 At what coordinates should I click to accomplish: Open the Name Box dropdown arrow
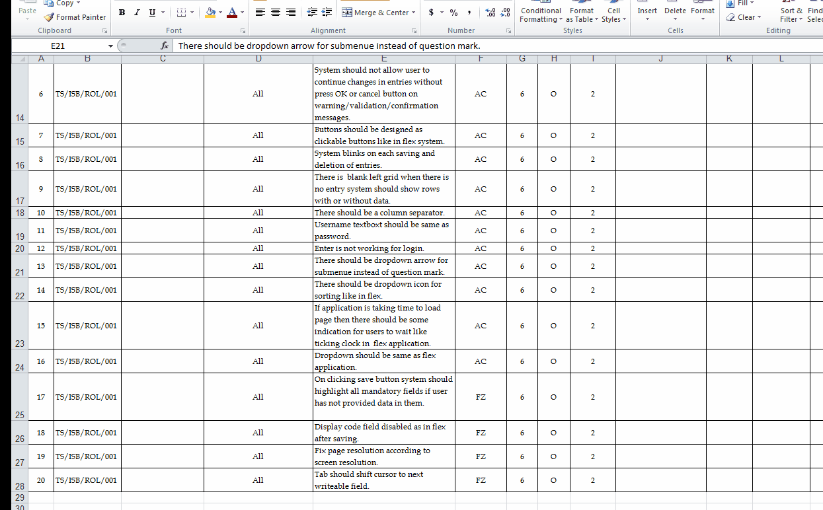coord(110,46)
